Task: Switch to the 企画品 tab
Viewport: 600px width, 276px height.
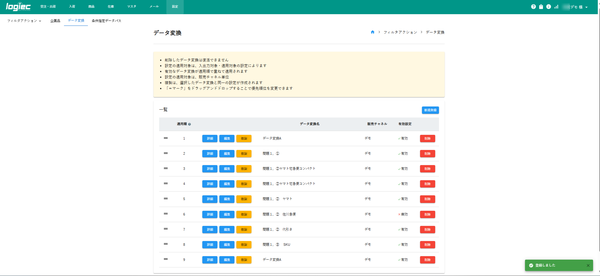Action: pyautogui.click(x=55, y=21)
